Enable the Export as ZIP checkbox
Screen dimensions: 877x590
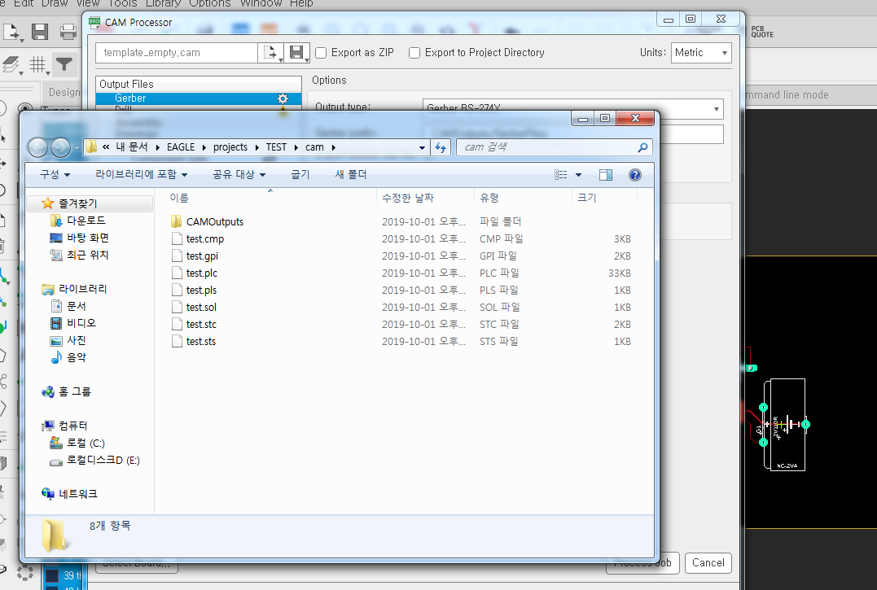click(321, 53)
